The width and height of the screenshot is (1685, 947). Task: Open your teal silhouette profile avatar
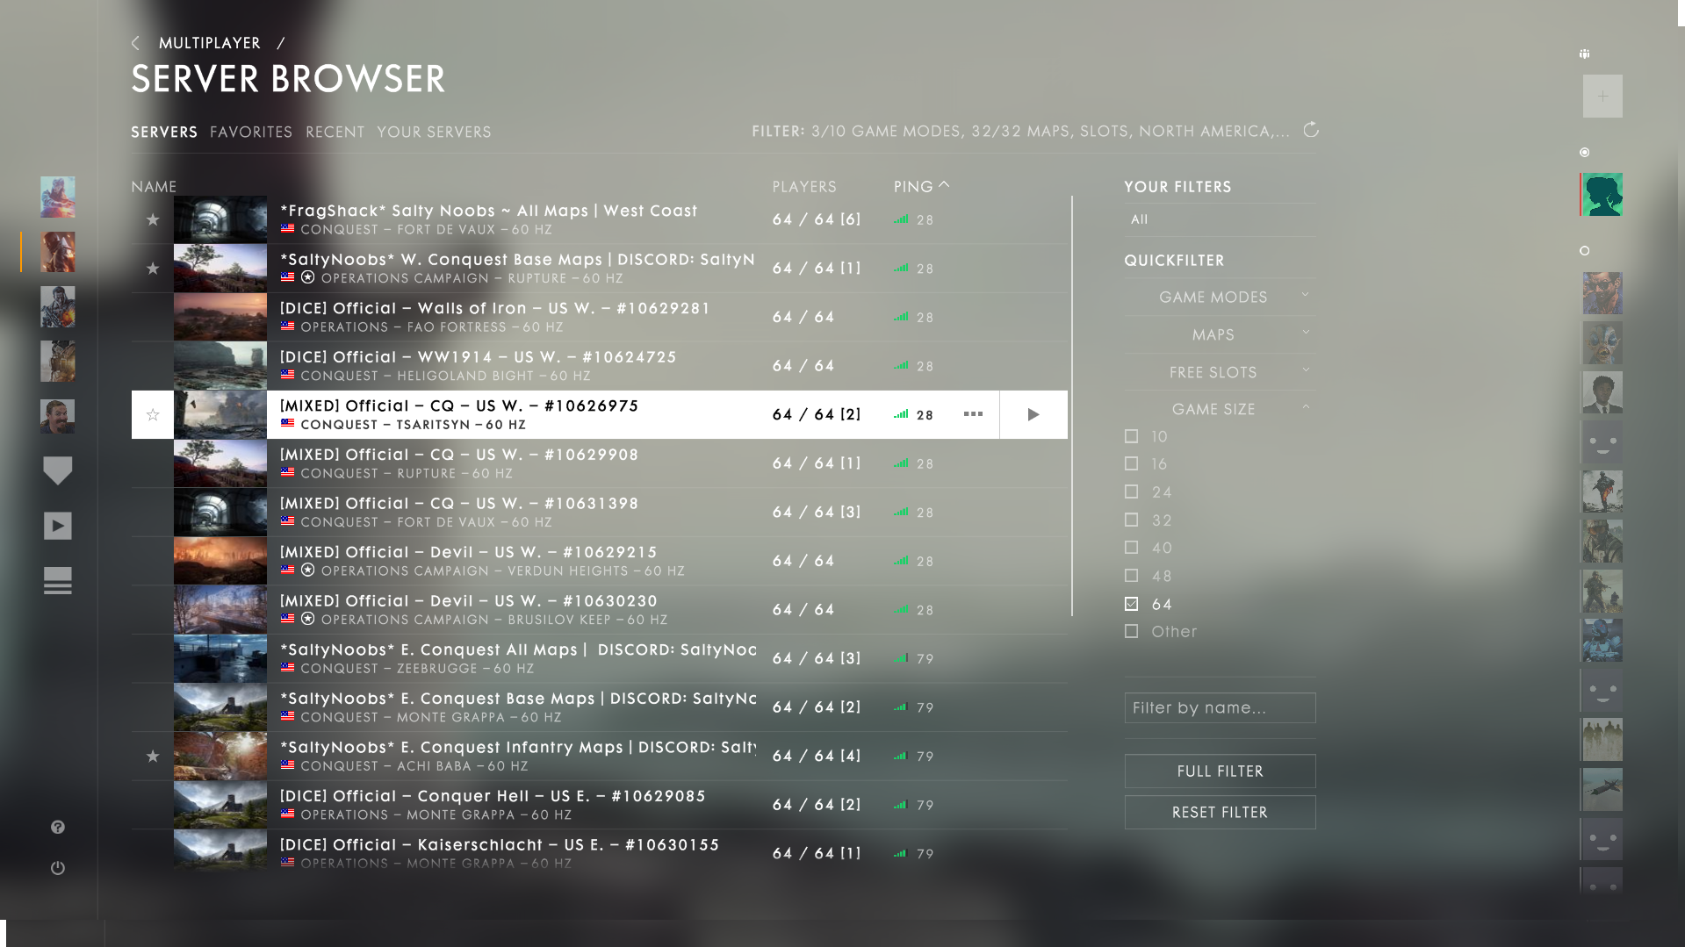(1602, 194)
